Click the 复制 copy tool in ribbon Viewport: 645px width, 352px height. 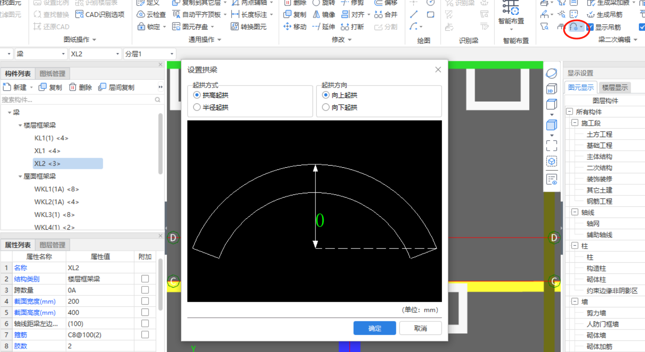[x=295, y=14]
